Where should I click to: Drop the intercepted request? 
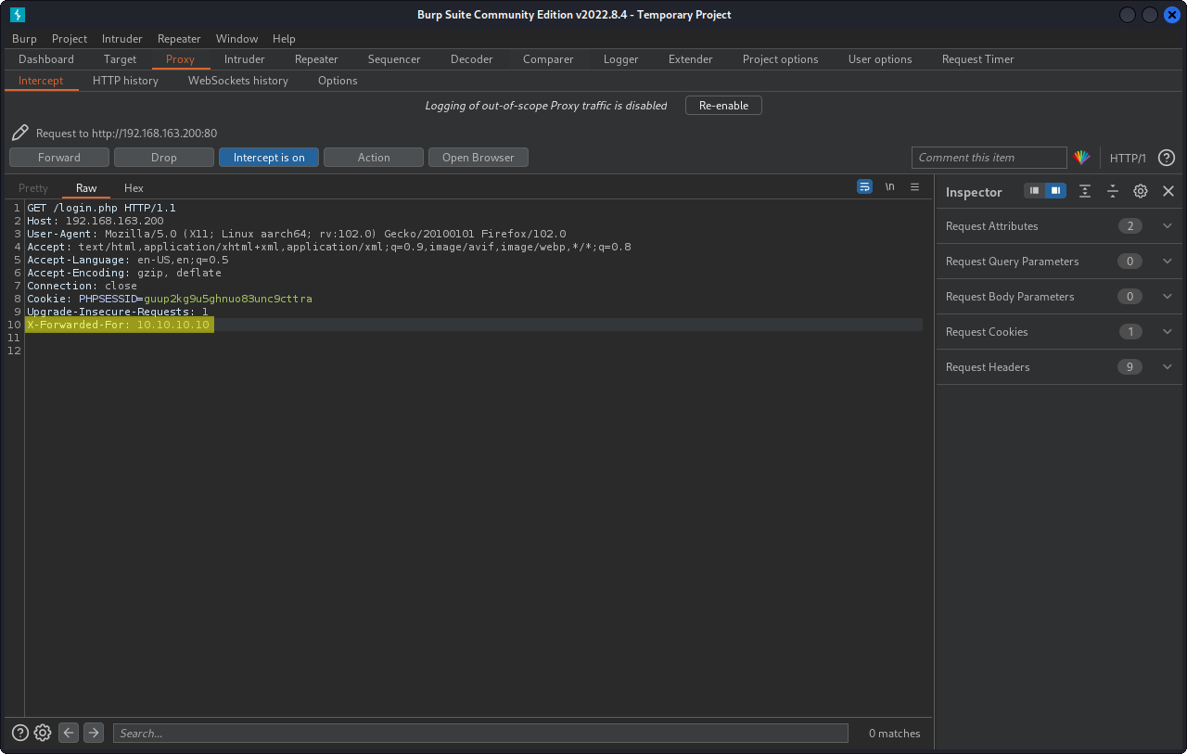[x=164, y=158]
